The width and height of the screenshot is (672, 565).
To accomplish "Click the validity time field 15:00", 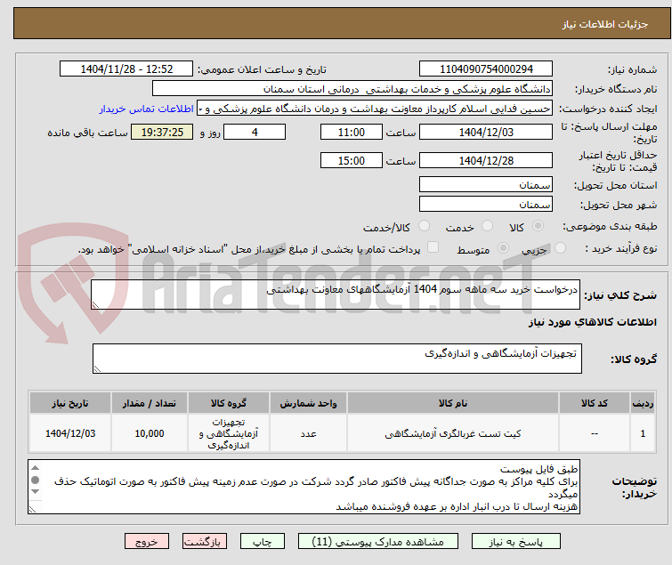I will click(351, 160).
